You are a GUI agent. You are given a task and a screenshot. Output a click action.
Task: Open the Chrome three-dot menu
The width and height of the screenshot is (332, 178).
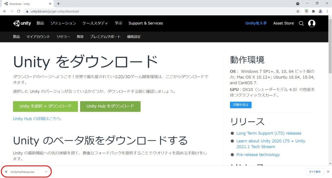[x=327, y=11]
